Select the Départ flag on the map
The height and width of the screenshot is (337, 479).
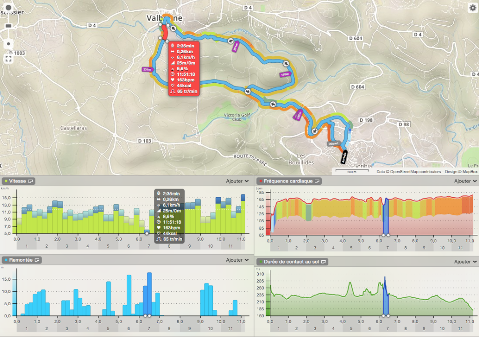point(333,144)
